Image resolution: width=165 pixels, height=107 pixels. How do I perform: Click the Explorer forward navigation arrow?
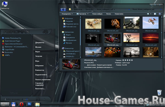[x=65, y=9]
